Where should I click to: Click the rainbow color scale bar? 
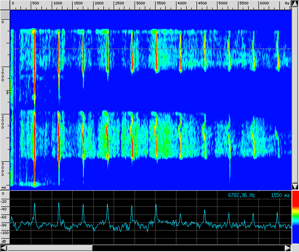(x=295, y=214)
